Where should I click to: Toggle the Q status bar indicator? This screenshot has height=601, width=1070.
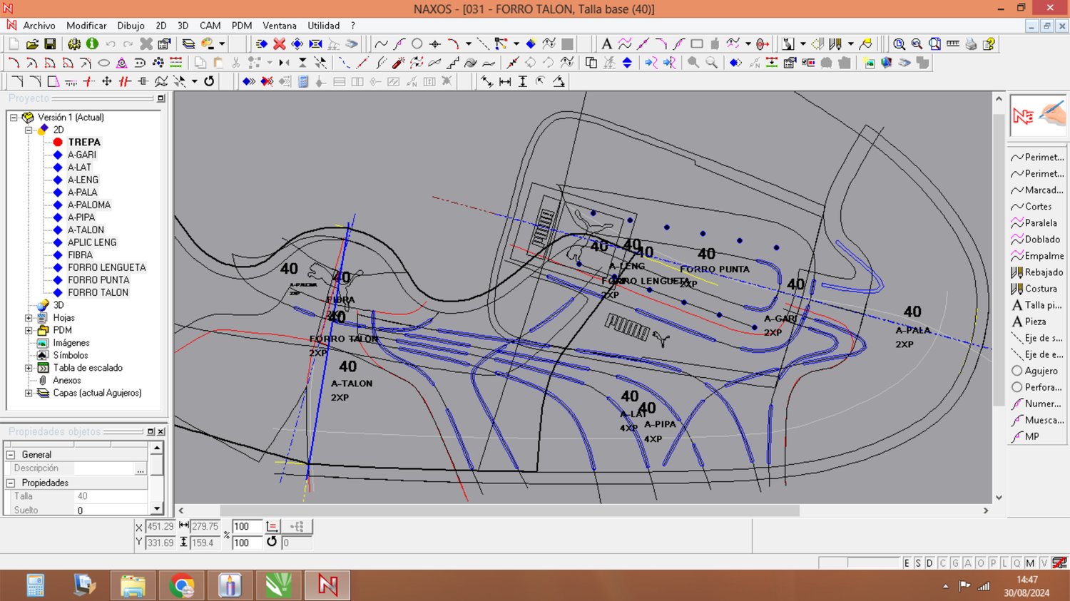tap(1017, 563)
